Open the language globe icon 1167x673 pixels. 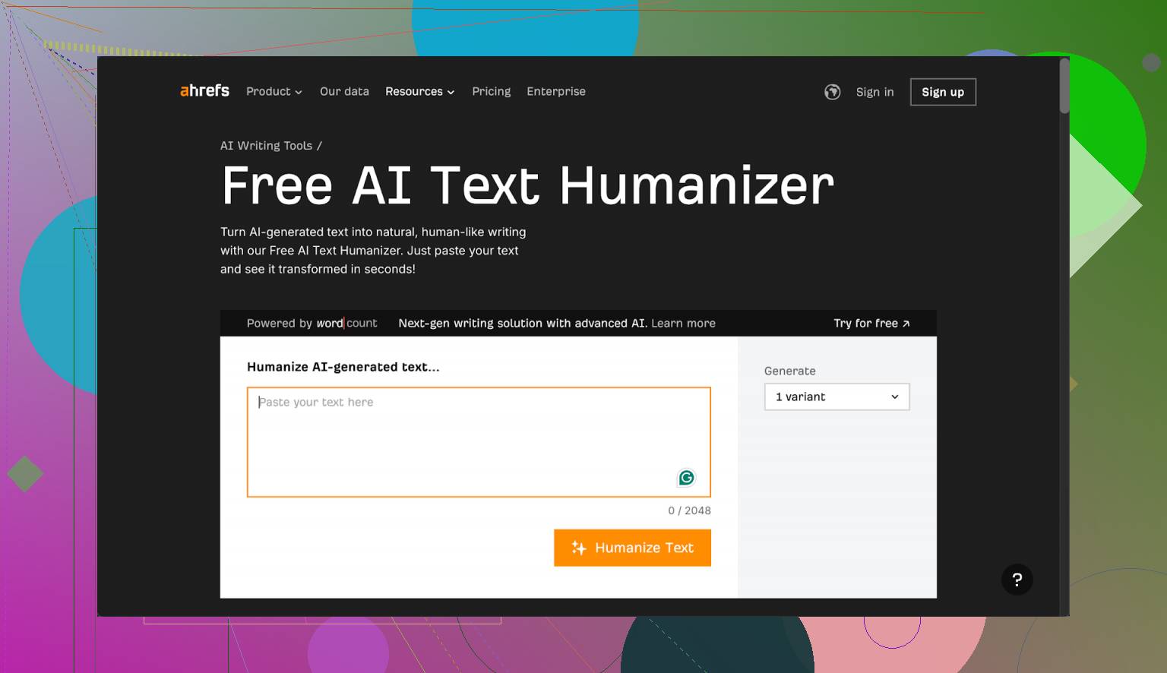pos(832,91)
